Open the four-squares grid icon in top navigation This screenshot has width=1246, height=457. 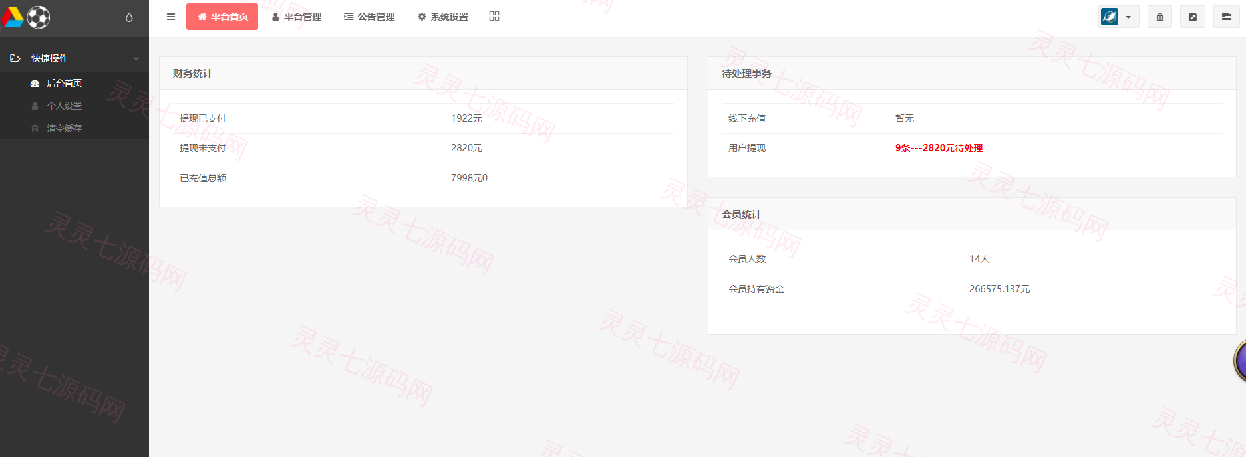pos(494,16)
